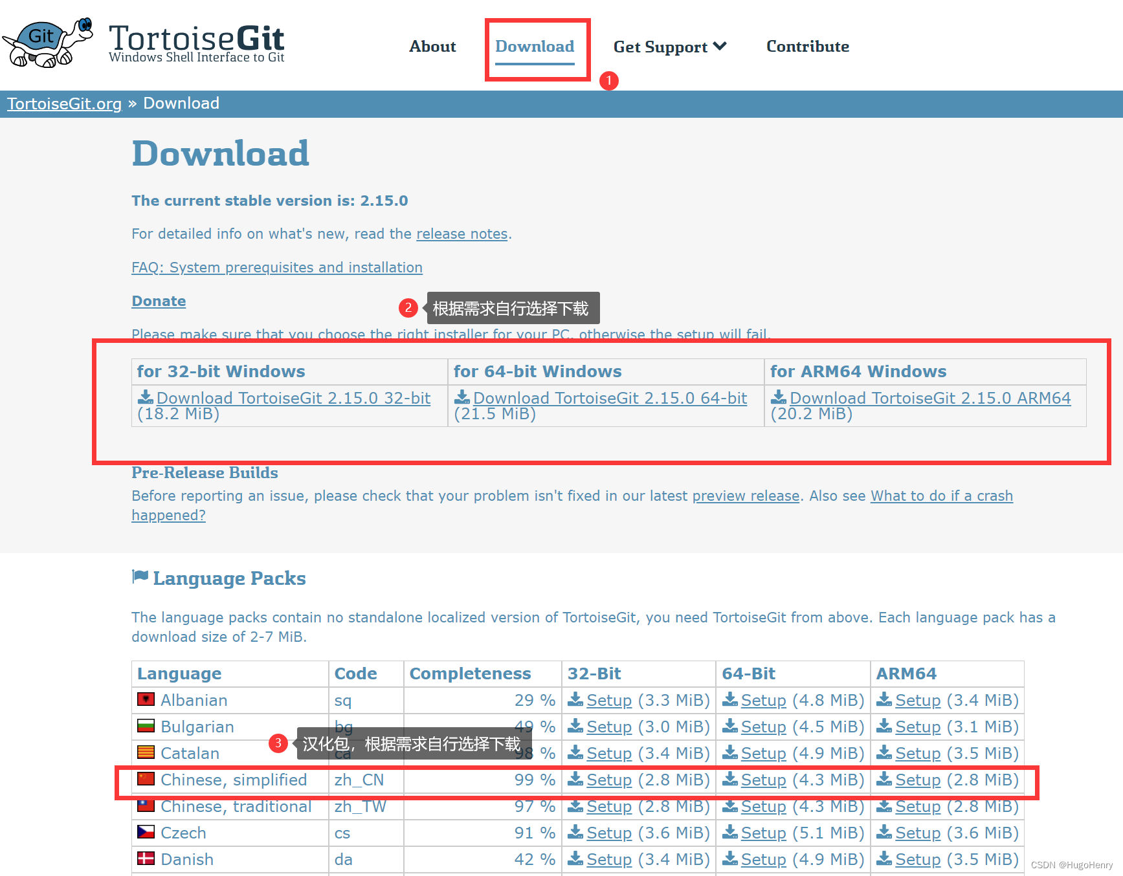Image resolution: width=1123 pixels, height=876 pixels.
Task: Click download icon in Bulgarian ARM64 cell
Action: point(884,725)
